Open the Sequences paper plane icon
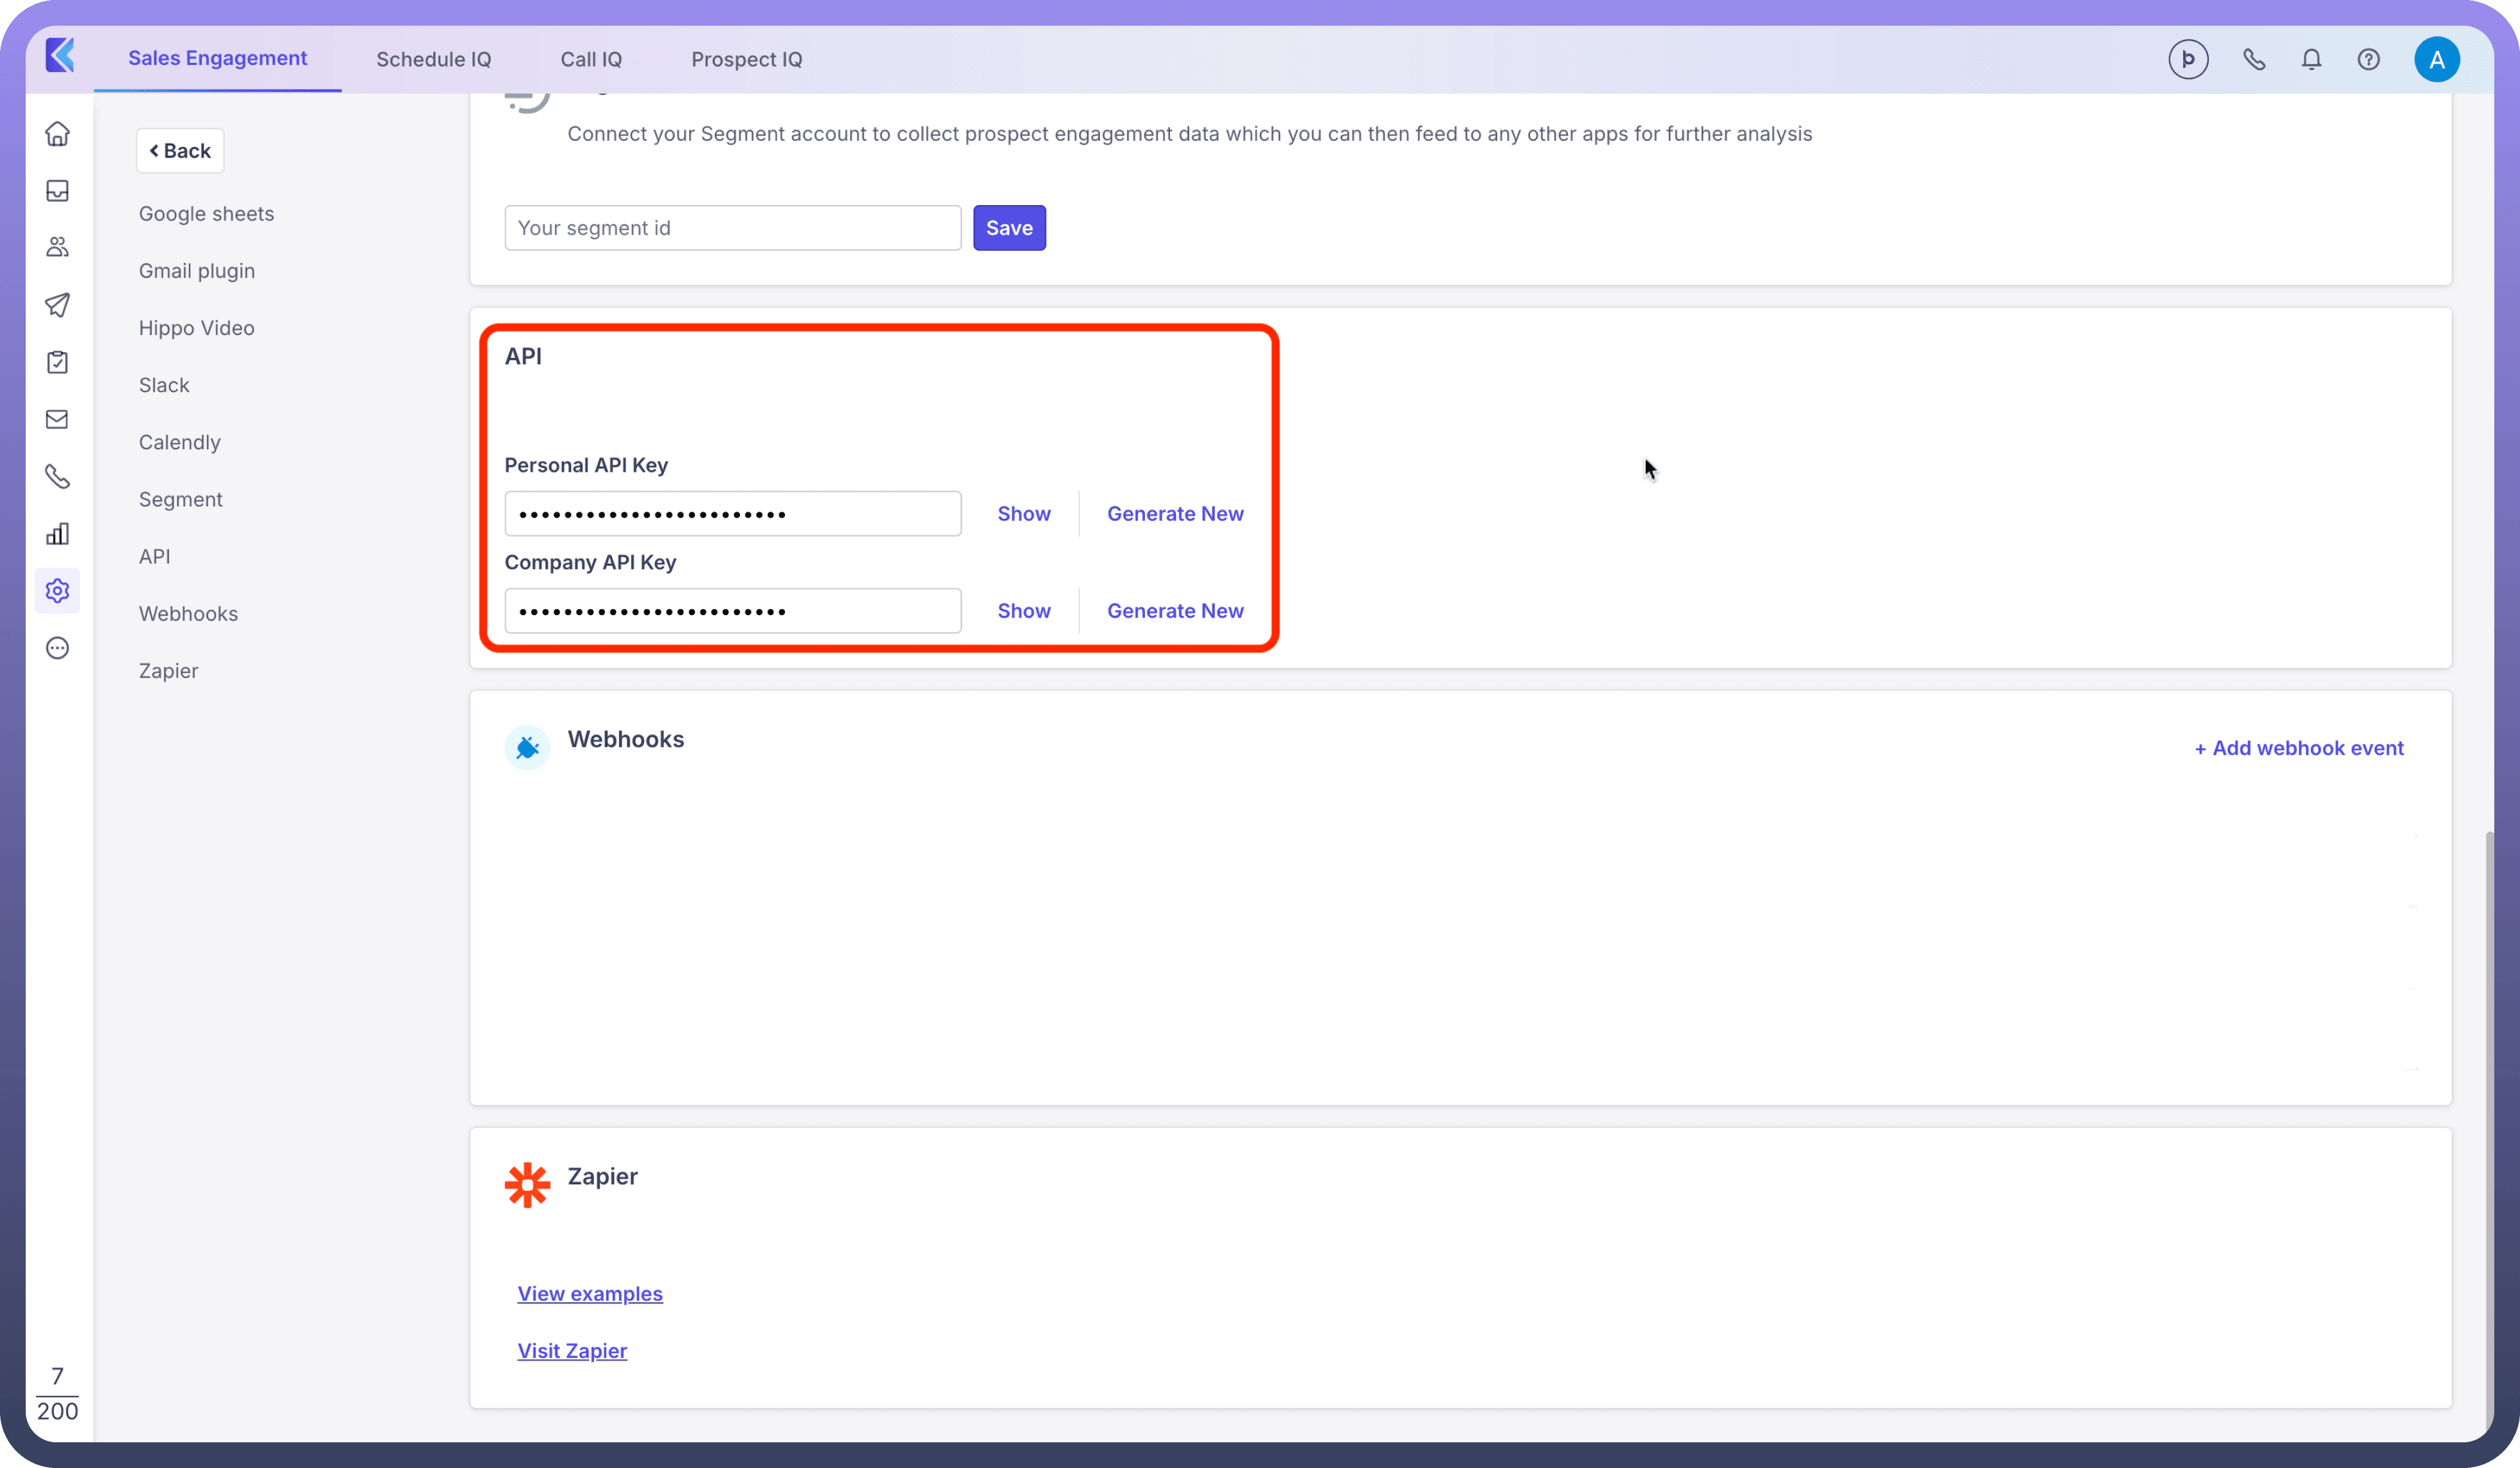This screenshot has width=2520, height=1468. click(57, 305)
